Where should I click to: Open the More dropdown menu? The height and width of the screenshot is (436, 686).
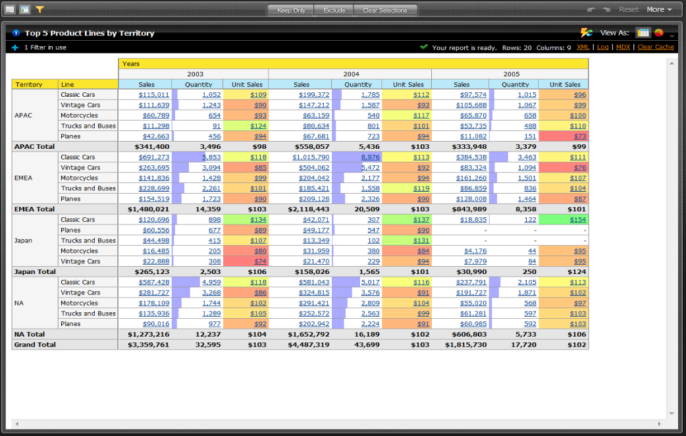pos(659,9)
